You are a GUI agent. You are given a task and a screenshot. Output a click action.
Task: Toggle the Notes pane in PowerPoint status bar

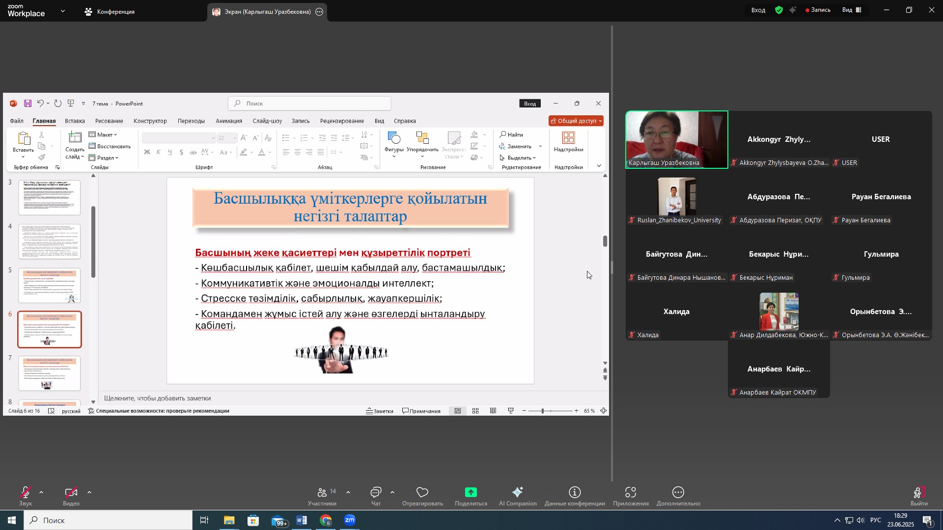click(380, 411)
